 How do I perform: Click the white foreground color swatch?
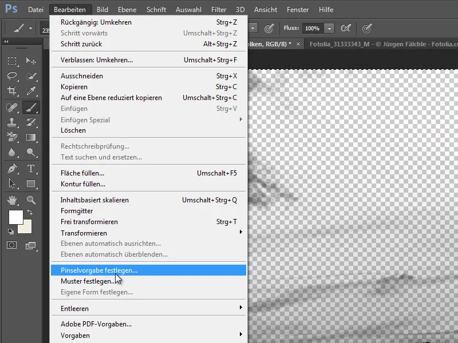pos(15,216)
